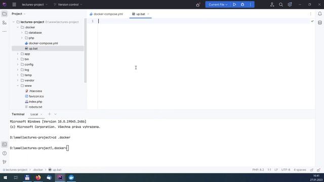Click the inspections checkmark in editor

[x=312, y=21]
